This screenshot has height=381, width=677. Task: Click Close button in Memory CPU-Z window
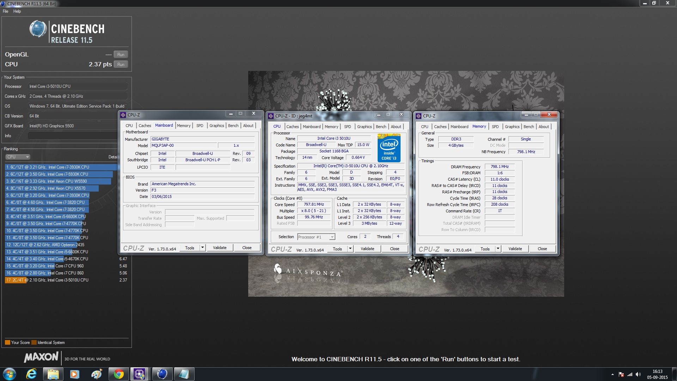coord(542,249)
